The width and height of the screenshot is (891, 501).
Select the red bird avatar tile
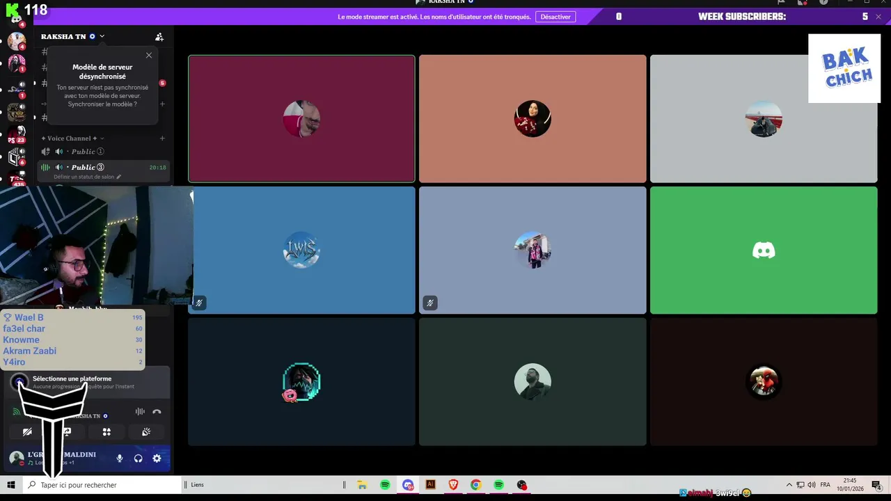(x=764, y=381)
